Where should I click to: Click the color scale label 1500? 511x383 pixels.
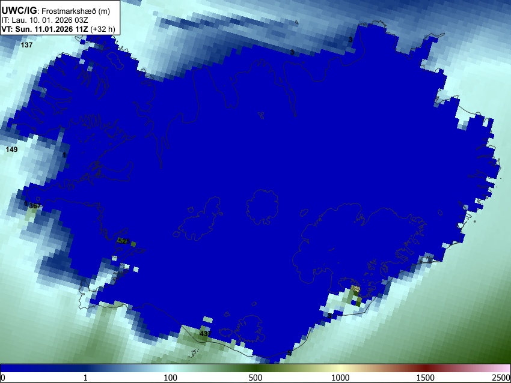(x=426, y=378)
